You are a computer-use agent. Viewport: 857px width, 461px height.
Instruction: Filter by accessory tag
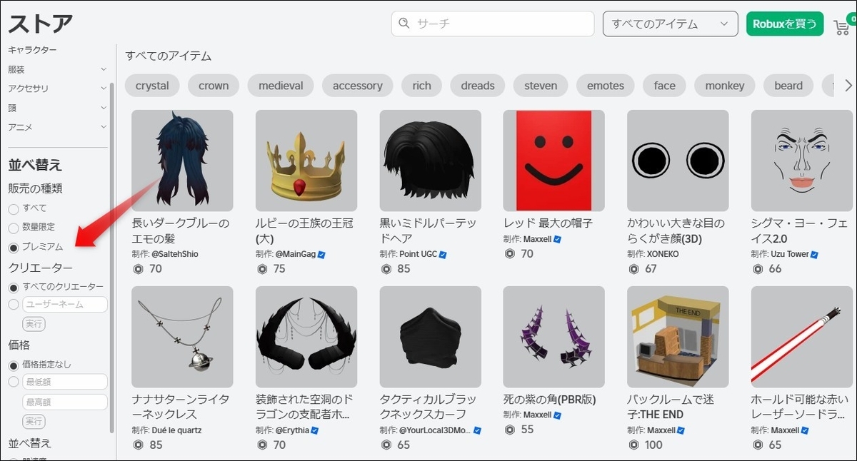(357, 86)
